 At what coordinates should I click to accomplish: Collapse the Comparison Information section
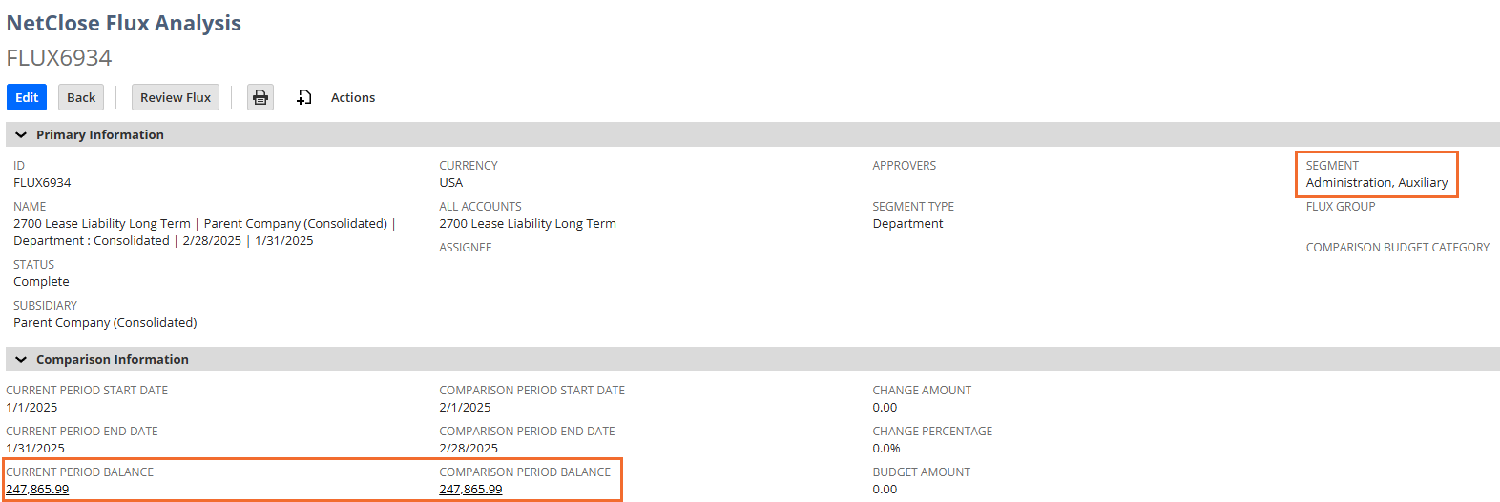click(21, 360)
